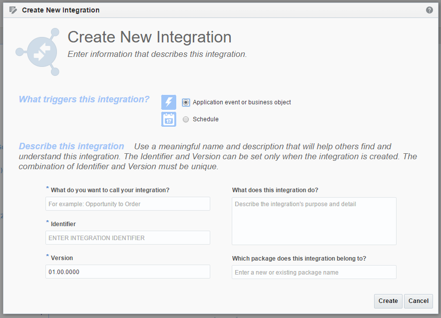Click the Identifier input field
The height and width of the screenshot is (318, 441).
[x=128, y=238]
